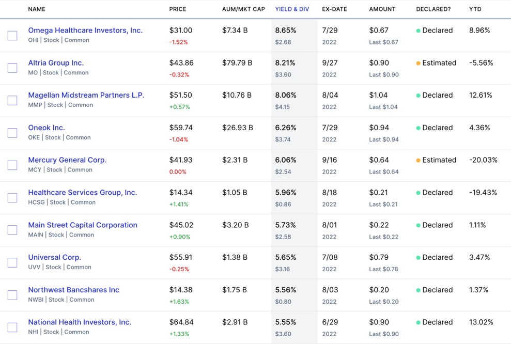Click the 9/16 ex-date cell
The height and width of the screenshot is (344, 511).
tap(330, 160)
